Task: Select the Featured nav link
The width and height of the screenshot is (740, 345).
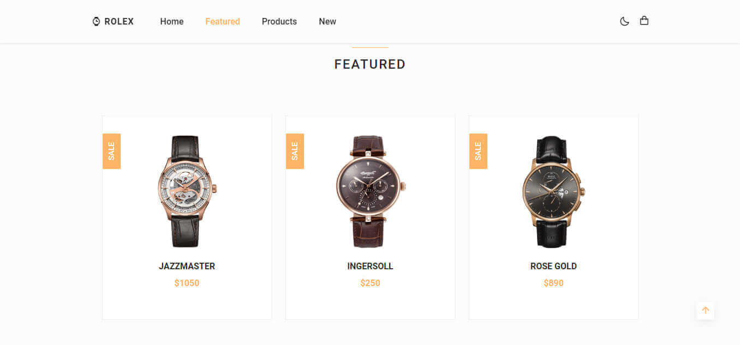Action: click(x=223, y=21)
